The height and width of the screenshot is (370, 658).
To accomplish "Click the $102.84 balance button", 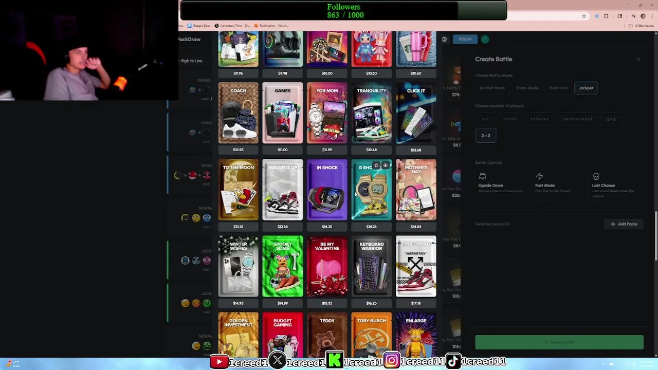I will [465, 39].
